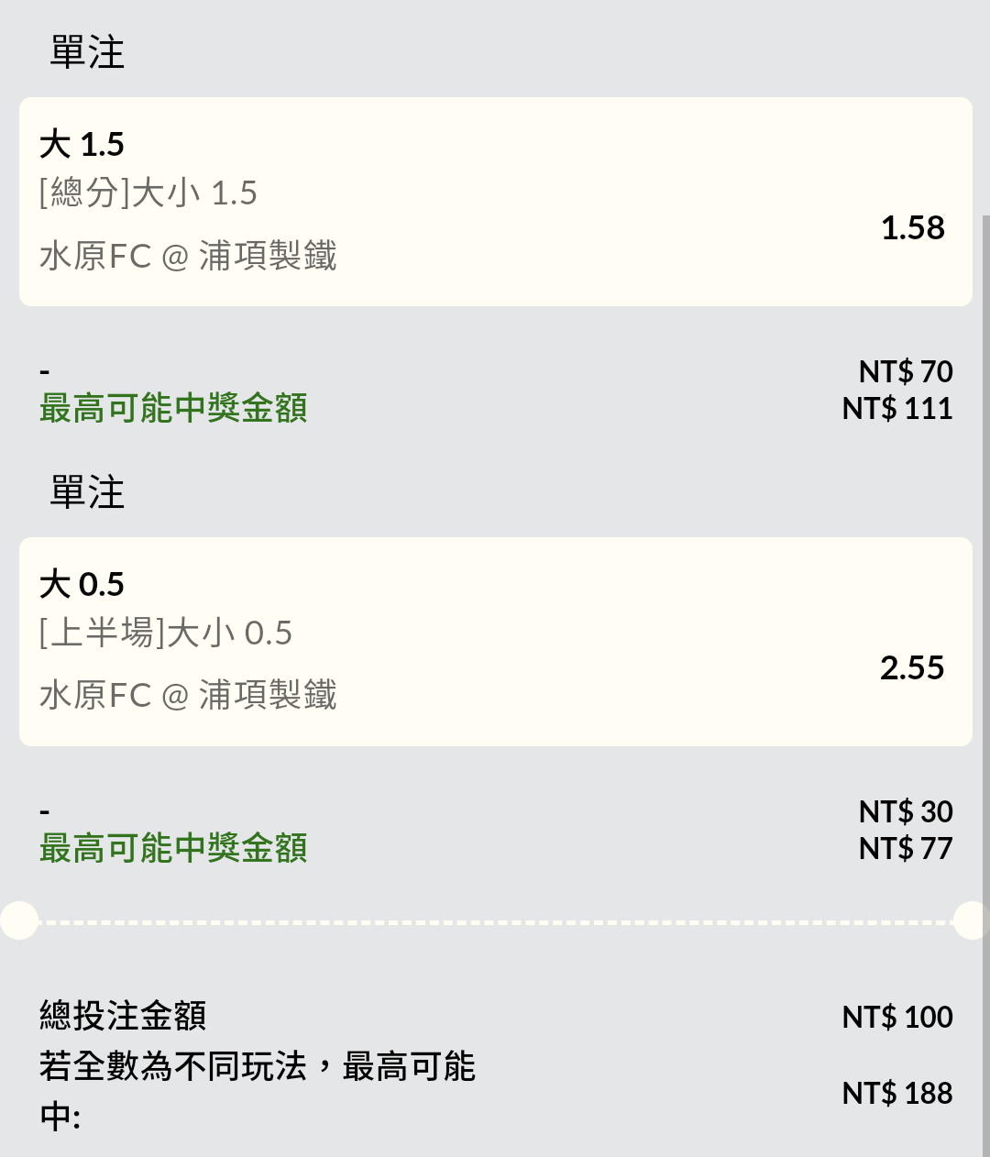Click the NT$ 70 stake amount
Screen dimensions: 990x1157
pyautogui.click(x=905, y=371)
